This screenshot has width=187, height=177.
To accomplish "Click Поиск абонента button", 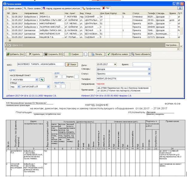I will 141,54.
